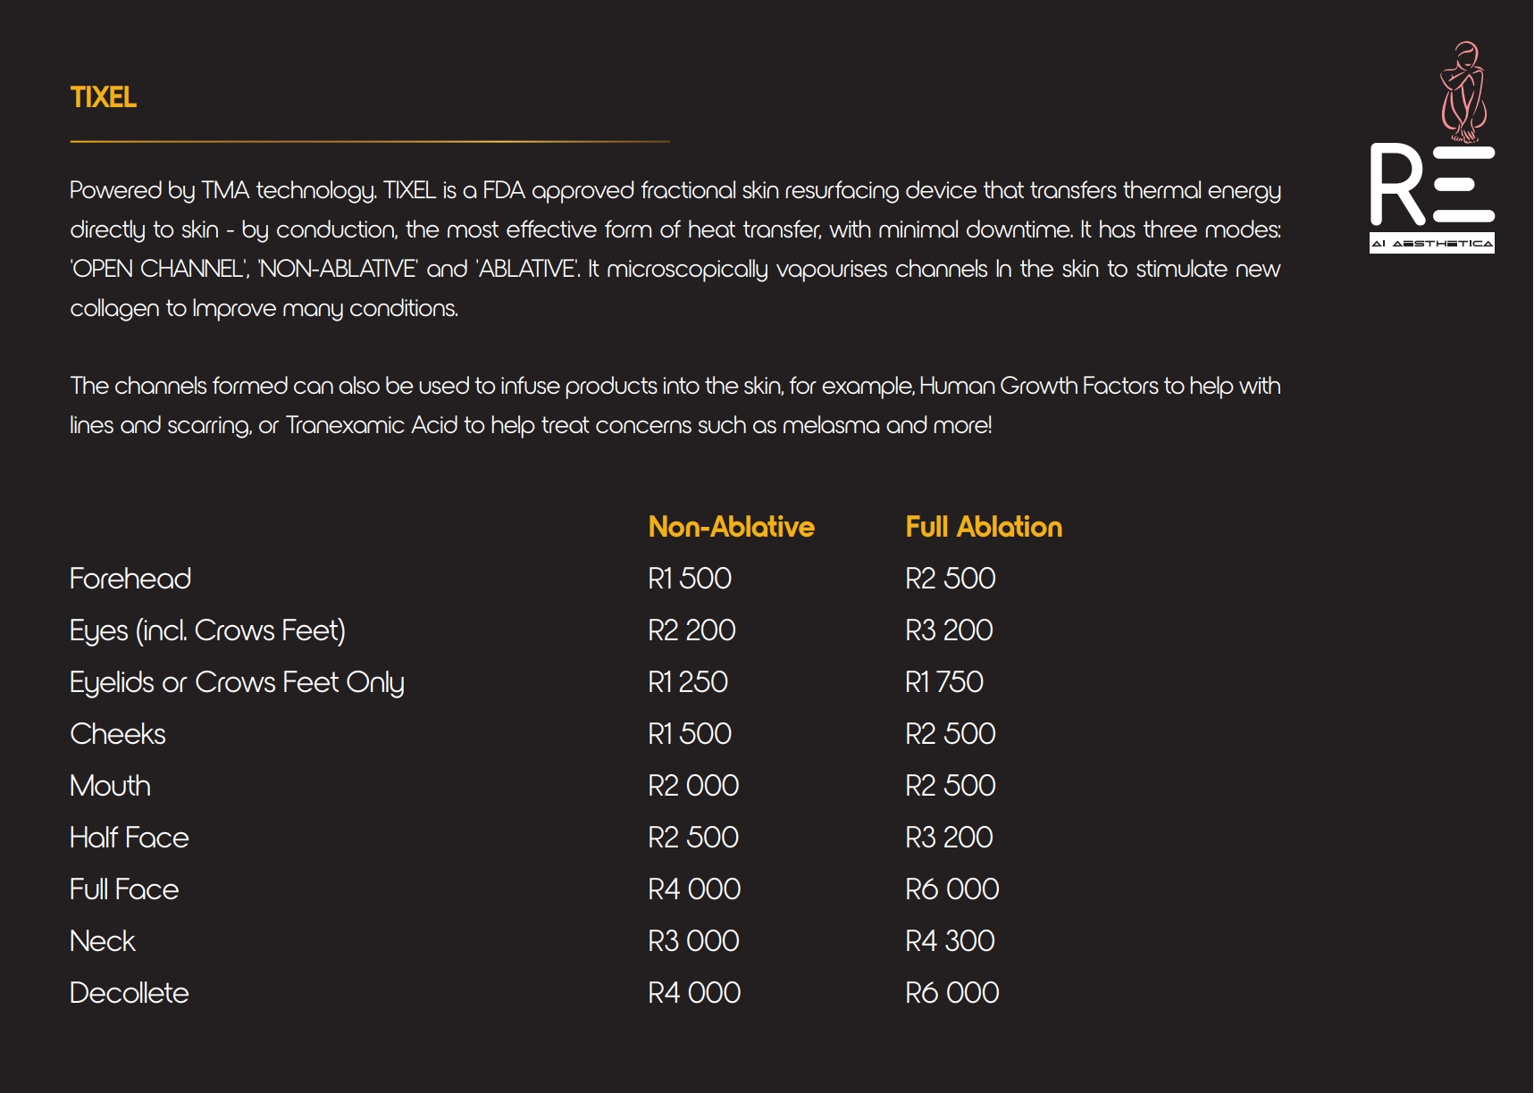1534x1093 pixels.
Task: Click the gold divider line under TIXEL
Action: click(x=370, y=141)
